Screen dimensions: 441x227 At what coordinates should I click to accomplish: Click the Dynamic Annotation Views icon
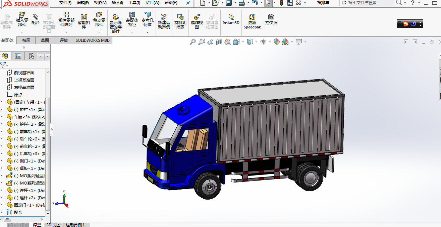pos(228,42)
